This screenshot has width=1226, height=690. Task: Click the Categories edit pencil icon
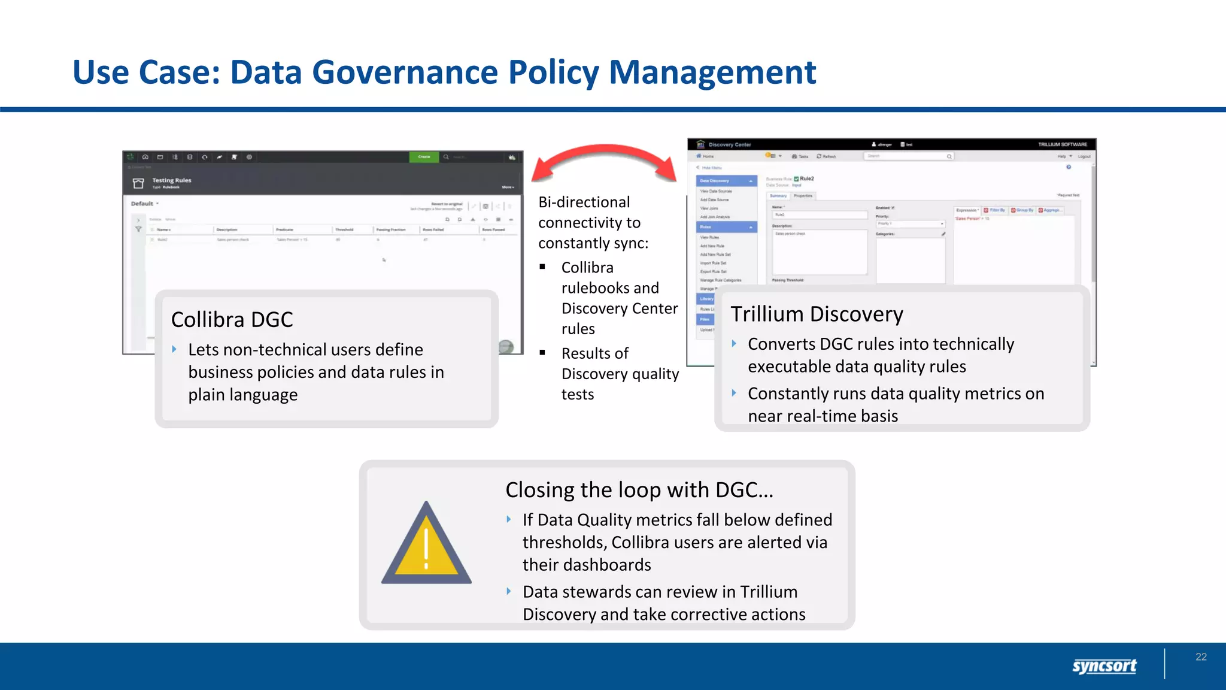coord(943,234)
